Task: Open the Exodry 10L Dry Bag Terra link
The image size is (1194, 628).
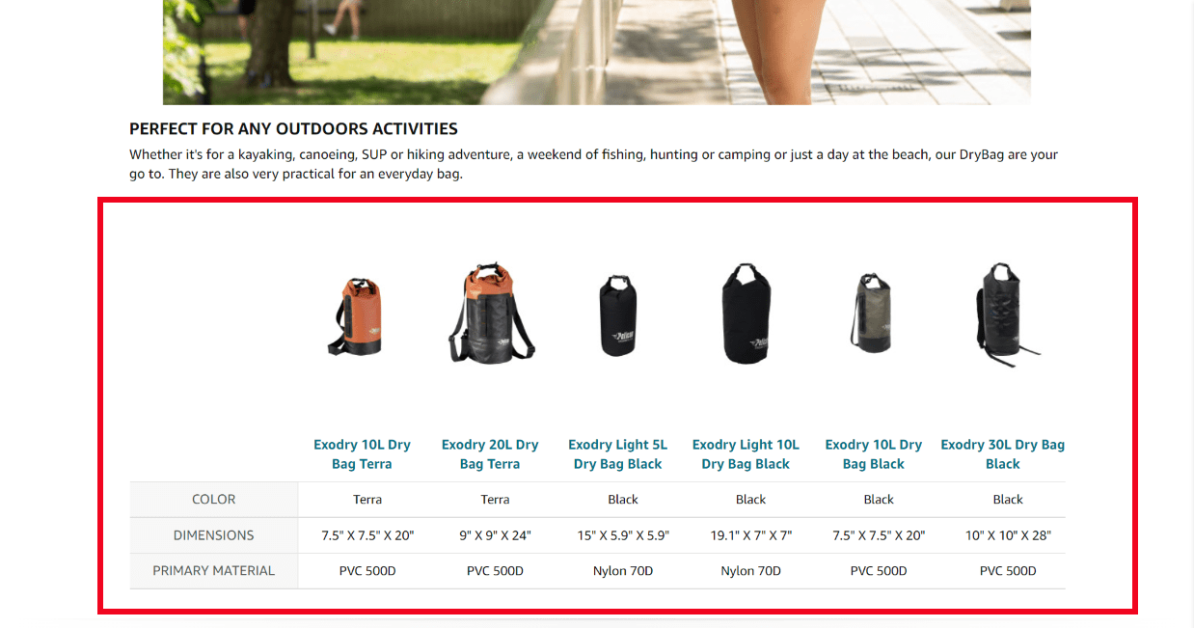Action: point(362,454)
